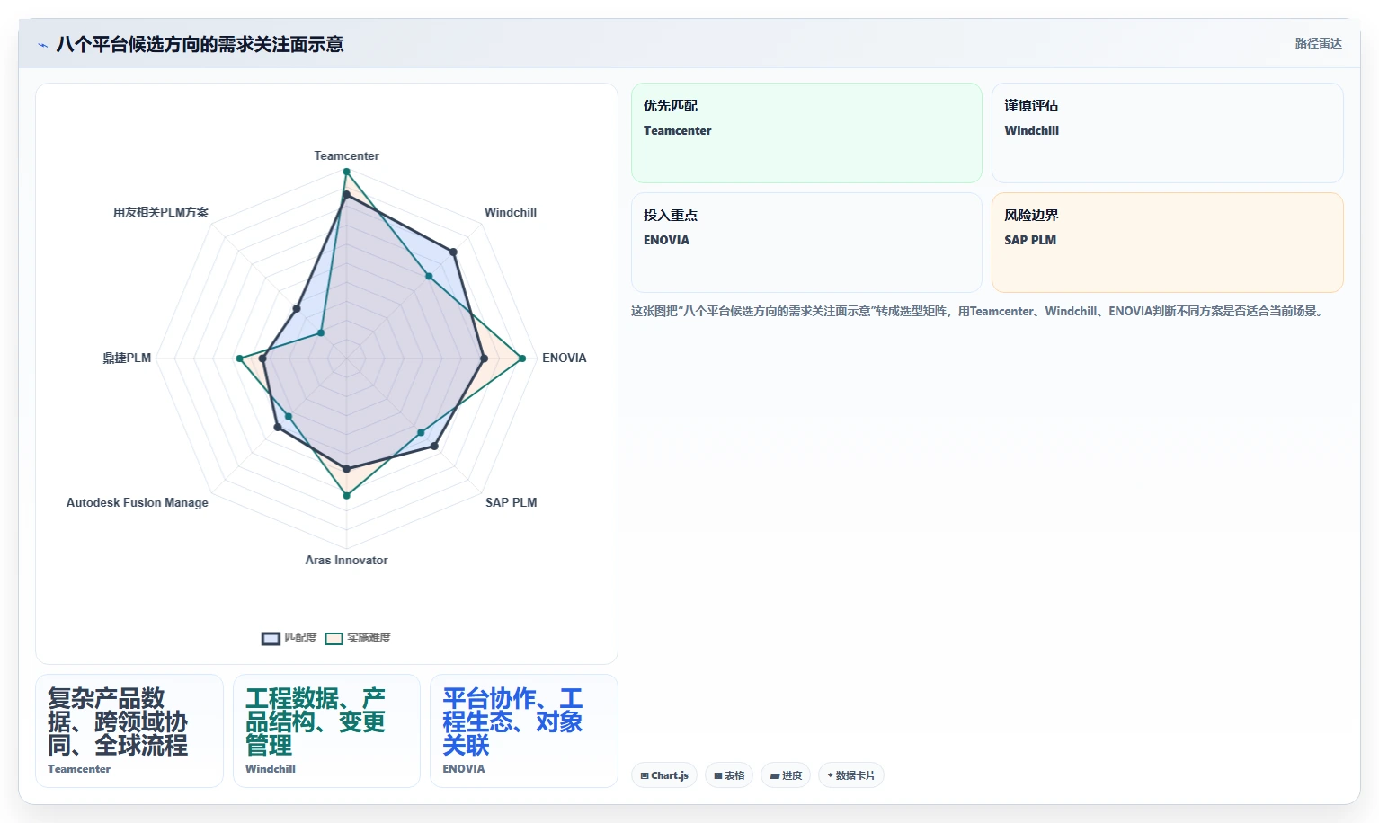Open the 优先匹配 Teamcenter card

[806, 133]
